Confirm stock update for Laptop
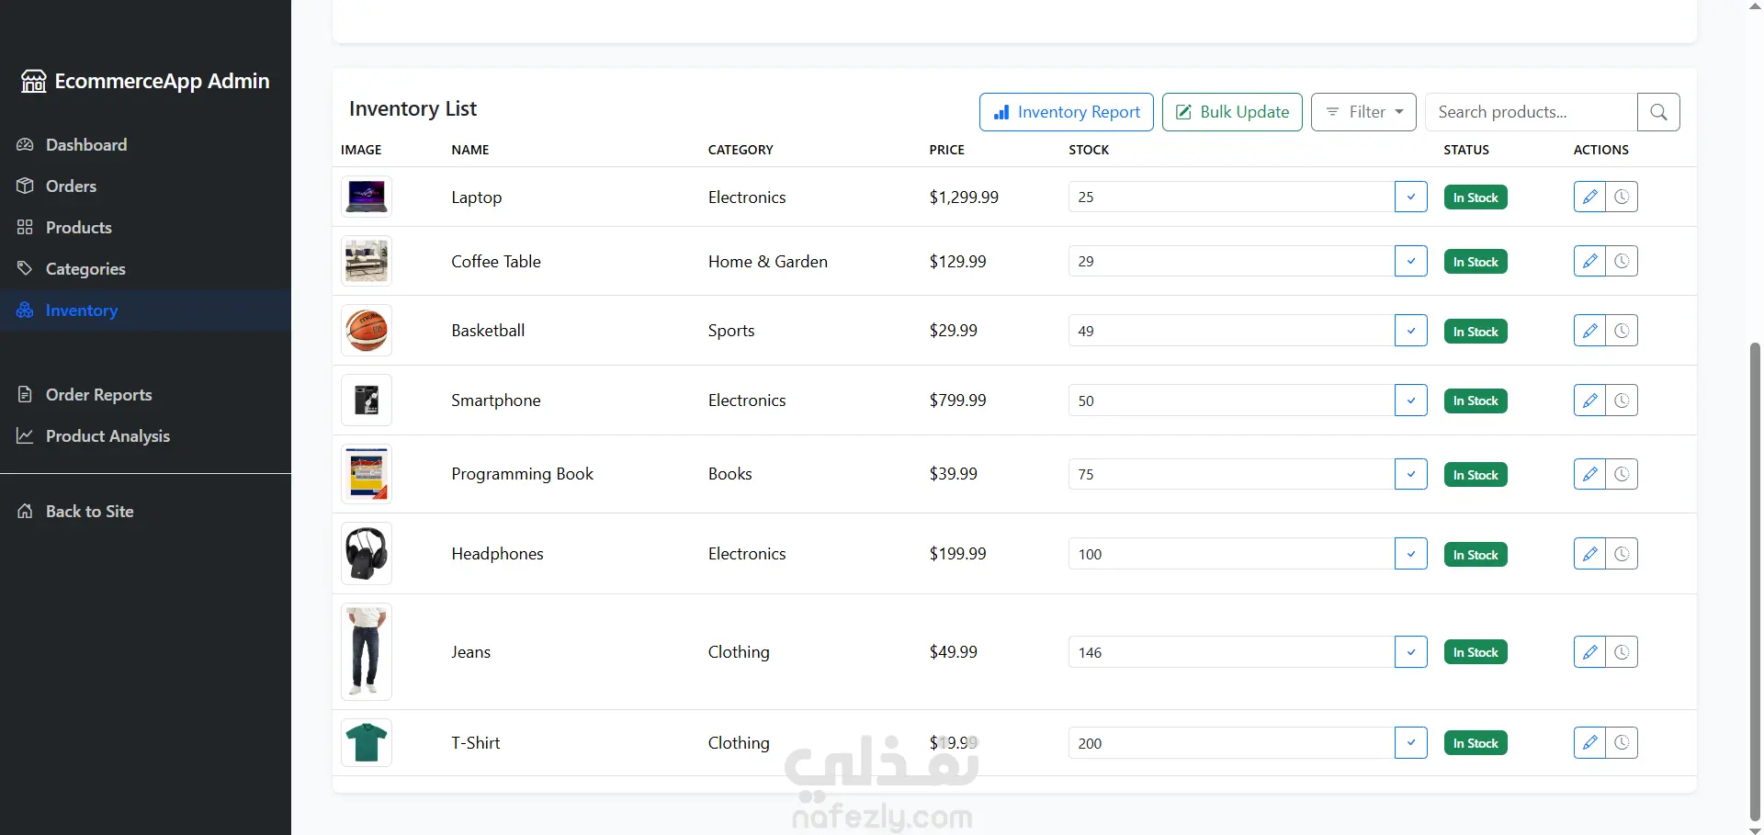 1410,197
